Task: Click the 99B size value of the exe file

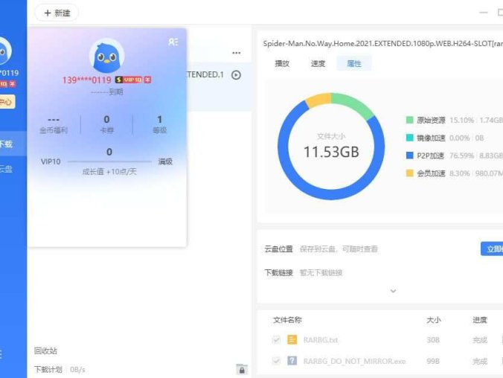Action: [x=433, y=362]
